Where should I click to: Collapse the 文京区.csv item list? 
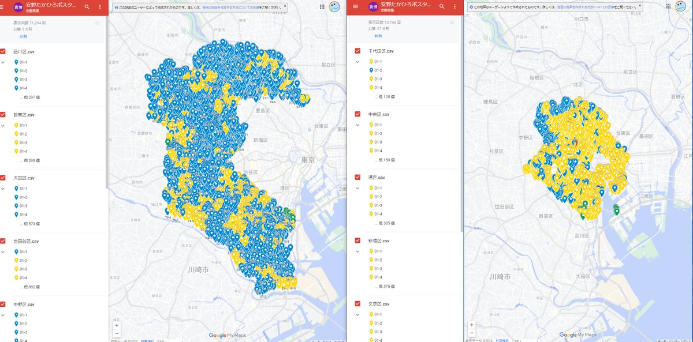[357, 314]
